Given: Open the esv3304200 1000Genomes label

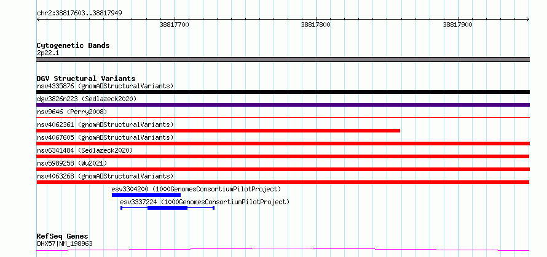Looking at the screenshot, I should [x=197, y=189].
